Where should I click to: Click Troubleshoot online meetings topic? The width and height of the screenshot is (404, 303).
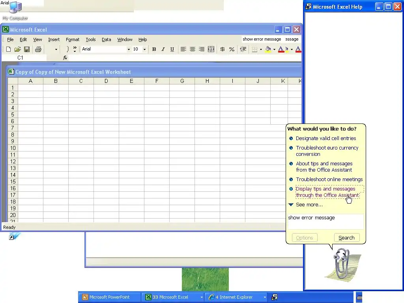click(x=329, y=180)
